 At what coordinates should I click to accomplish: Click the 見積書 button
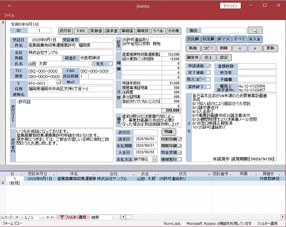click(96, 31)
